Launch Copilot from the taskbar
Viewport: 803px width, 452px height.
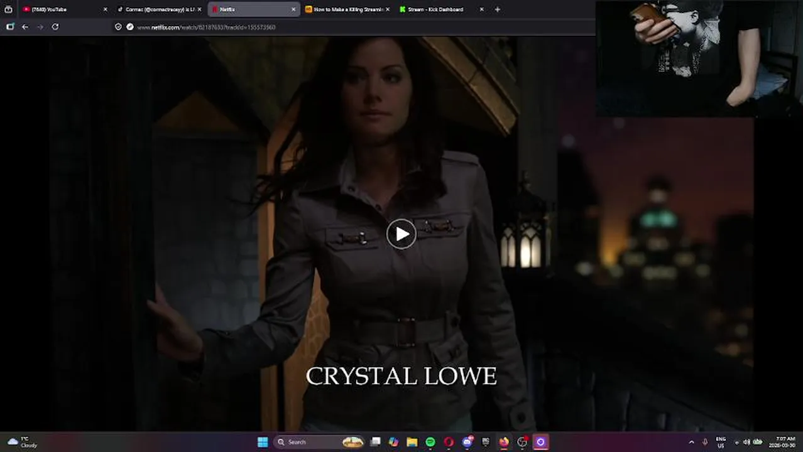click(x=393, y=442)
